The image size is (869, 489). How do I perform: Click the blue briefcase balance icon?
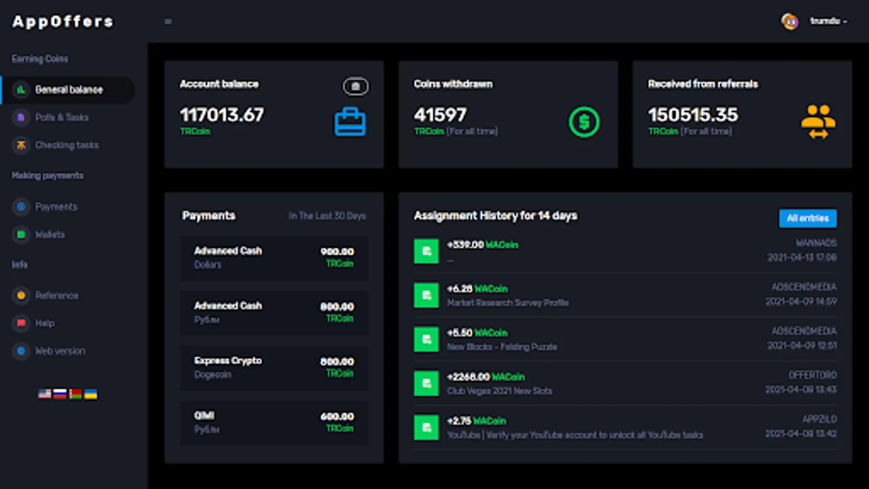point(350,122)
